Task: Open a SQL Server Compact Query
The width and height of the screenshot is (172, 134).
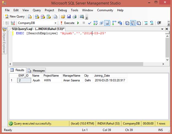Action: coord(55,17)
